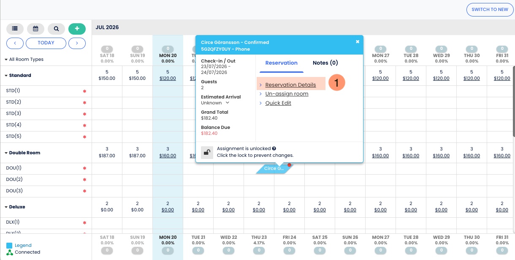Go to next dates arrow button
The image size is (515, 260).
[77, 43]
